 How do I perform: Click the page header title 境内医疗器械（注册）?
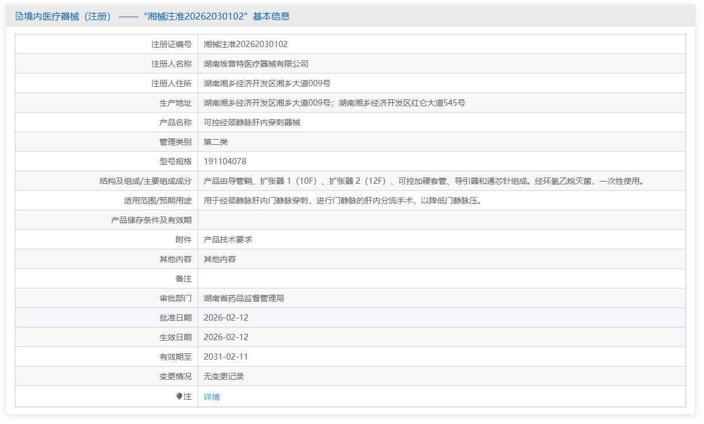tap(68, 16)
